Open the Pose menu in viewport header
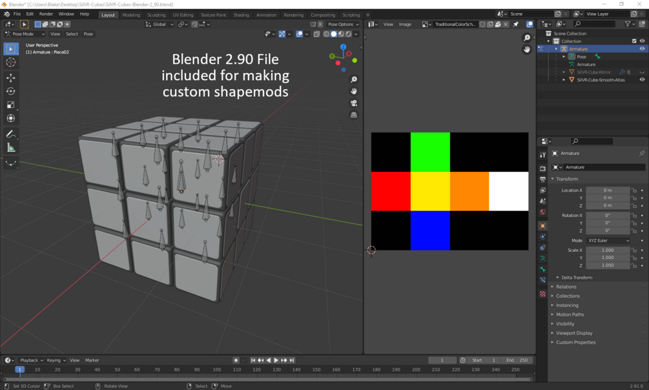 pyautogui.click(x=88, y=34)
